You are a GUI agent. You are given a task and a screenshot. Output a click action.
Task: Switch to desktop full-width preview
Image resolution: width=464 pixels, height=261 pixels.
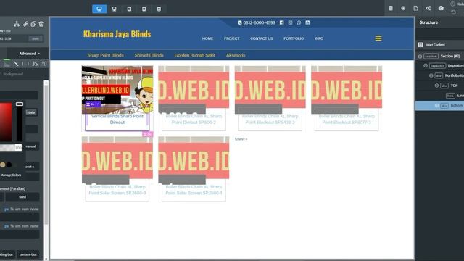point(99,9)
